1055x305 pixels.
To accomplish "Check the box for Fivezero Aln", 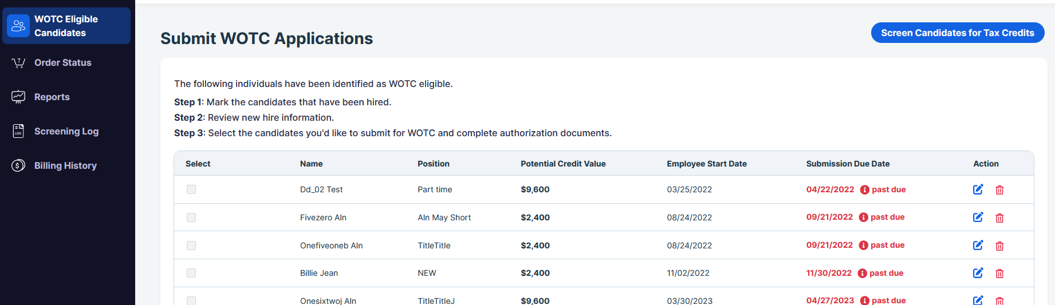I will point(191,217).
